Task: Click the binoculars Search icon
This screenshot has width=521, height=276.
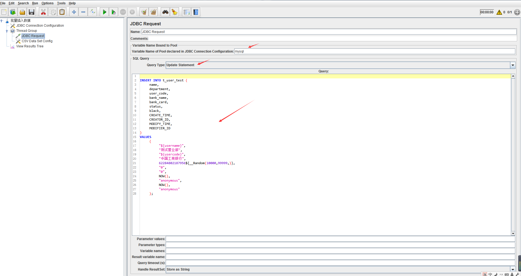Action: pos(165,12)
